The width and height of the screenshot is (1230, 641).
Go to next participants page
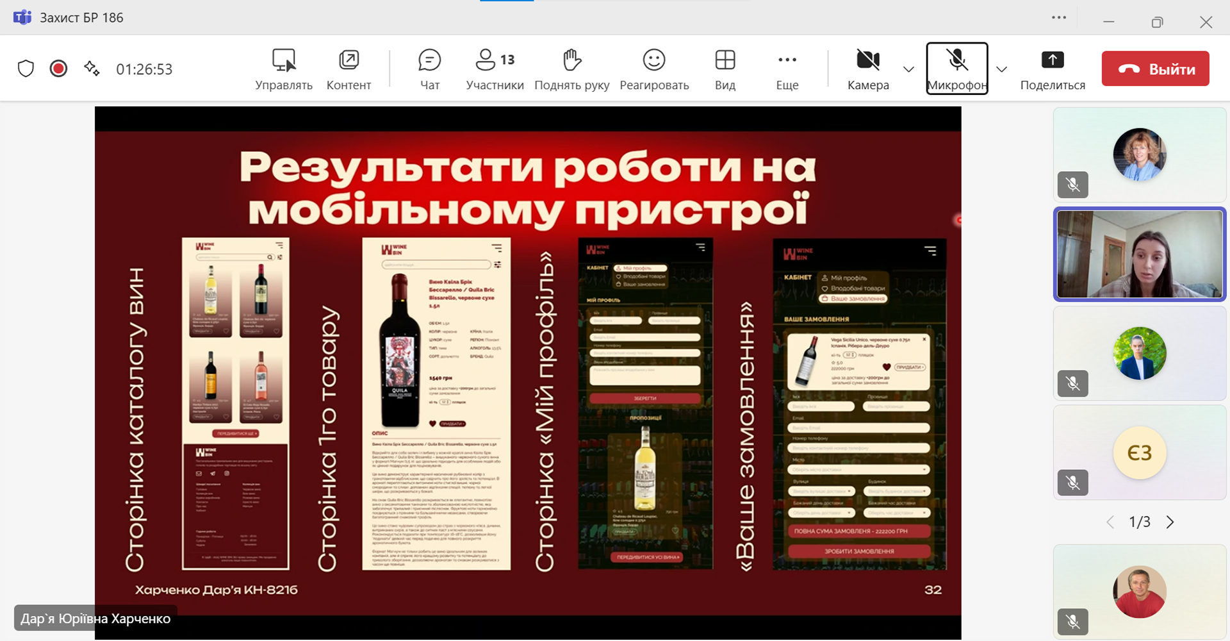coord(1170,522)
